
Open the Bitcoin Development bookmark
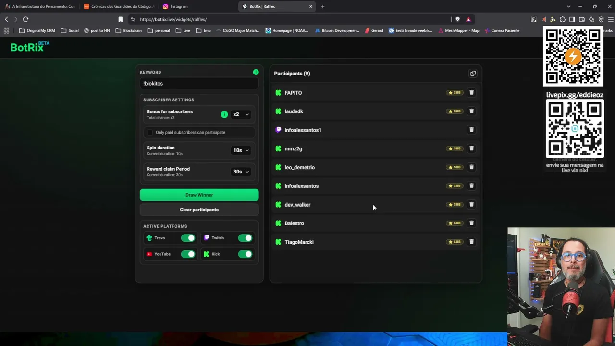pyautogui.click(x=337, y=30)
